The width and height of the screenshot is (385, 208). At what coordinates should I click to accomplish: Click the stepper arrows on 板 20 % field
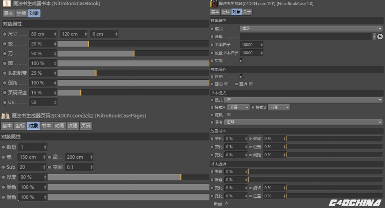pos(55,44)
